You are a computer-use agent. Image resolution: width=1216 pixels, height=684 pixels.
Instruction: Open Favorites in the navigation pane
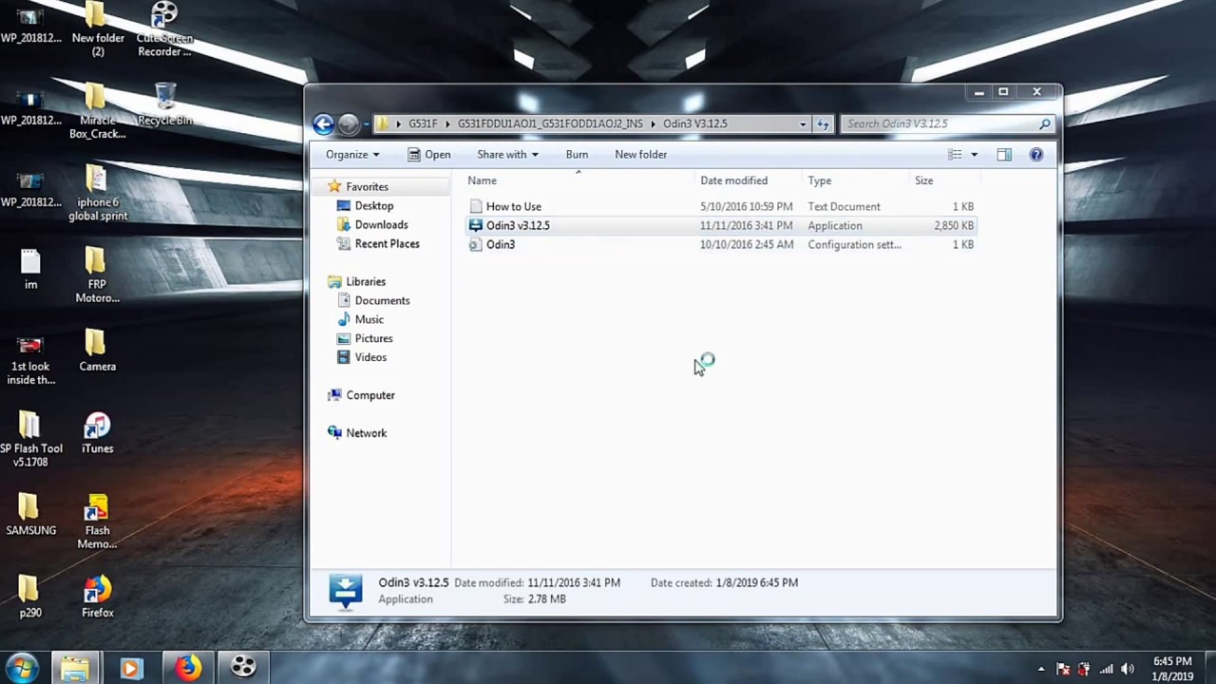click(367, 187)
